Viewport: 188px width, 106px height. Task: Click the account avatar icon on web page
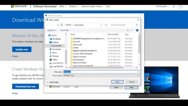point(180,6)
